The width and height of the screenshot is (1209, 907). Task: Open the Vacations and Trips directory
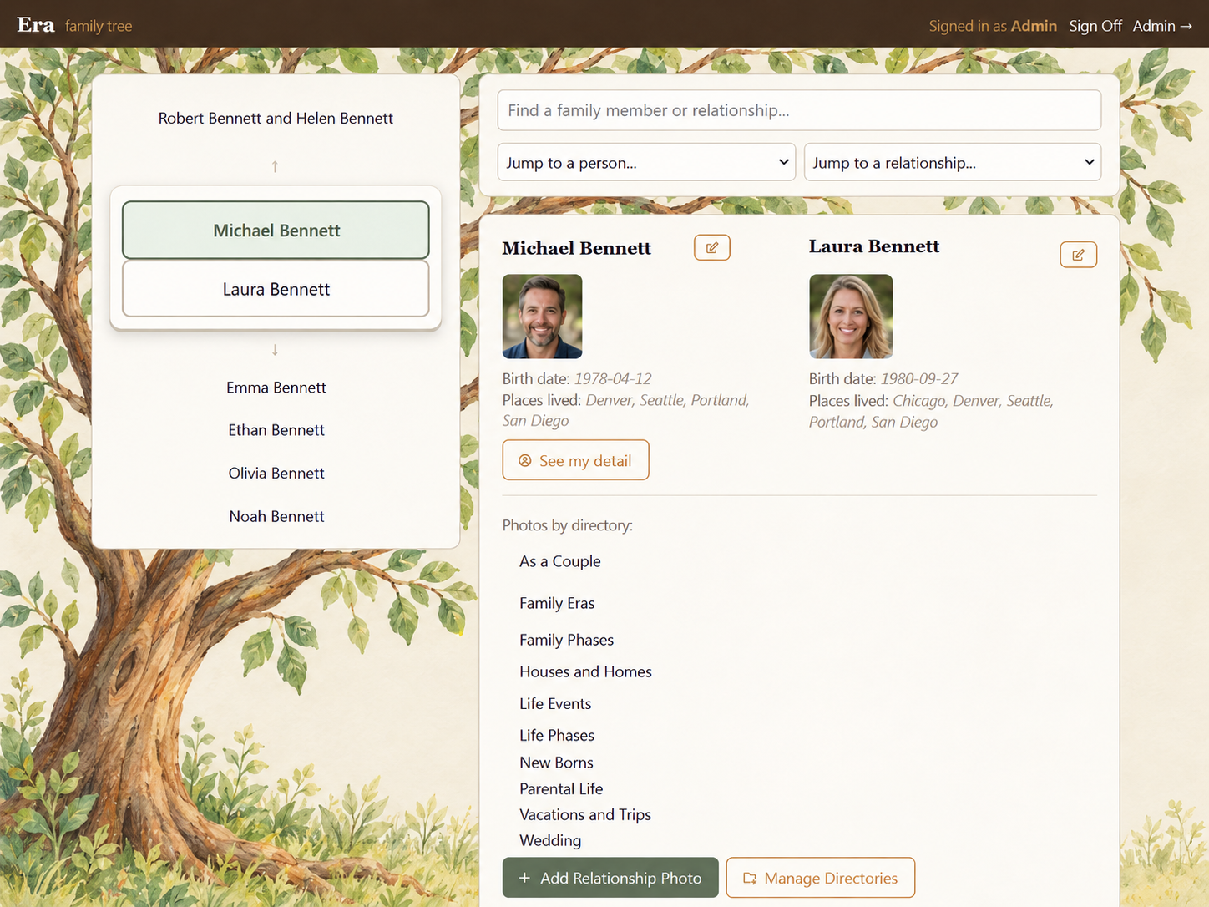pyautogui.click(x=585, y=814)
